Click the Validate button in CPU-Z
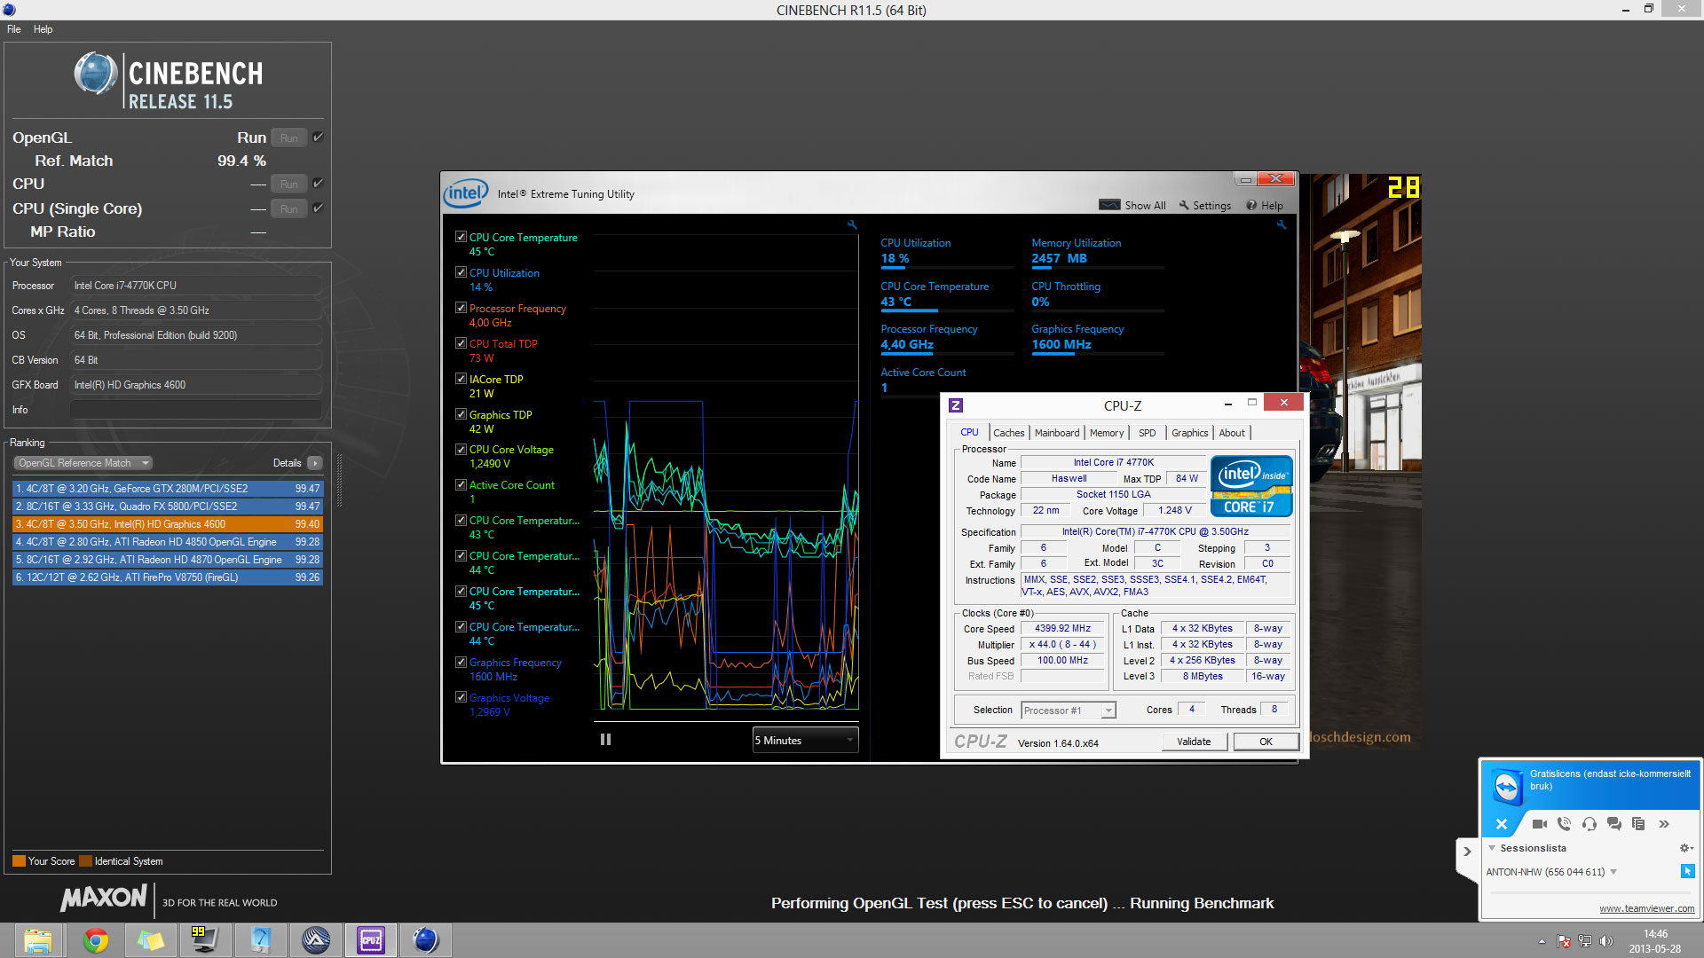The image size is (1704, 958). [1193, 742]
